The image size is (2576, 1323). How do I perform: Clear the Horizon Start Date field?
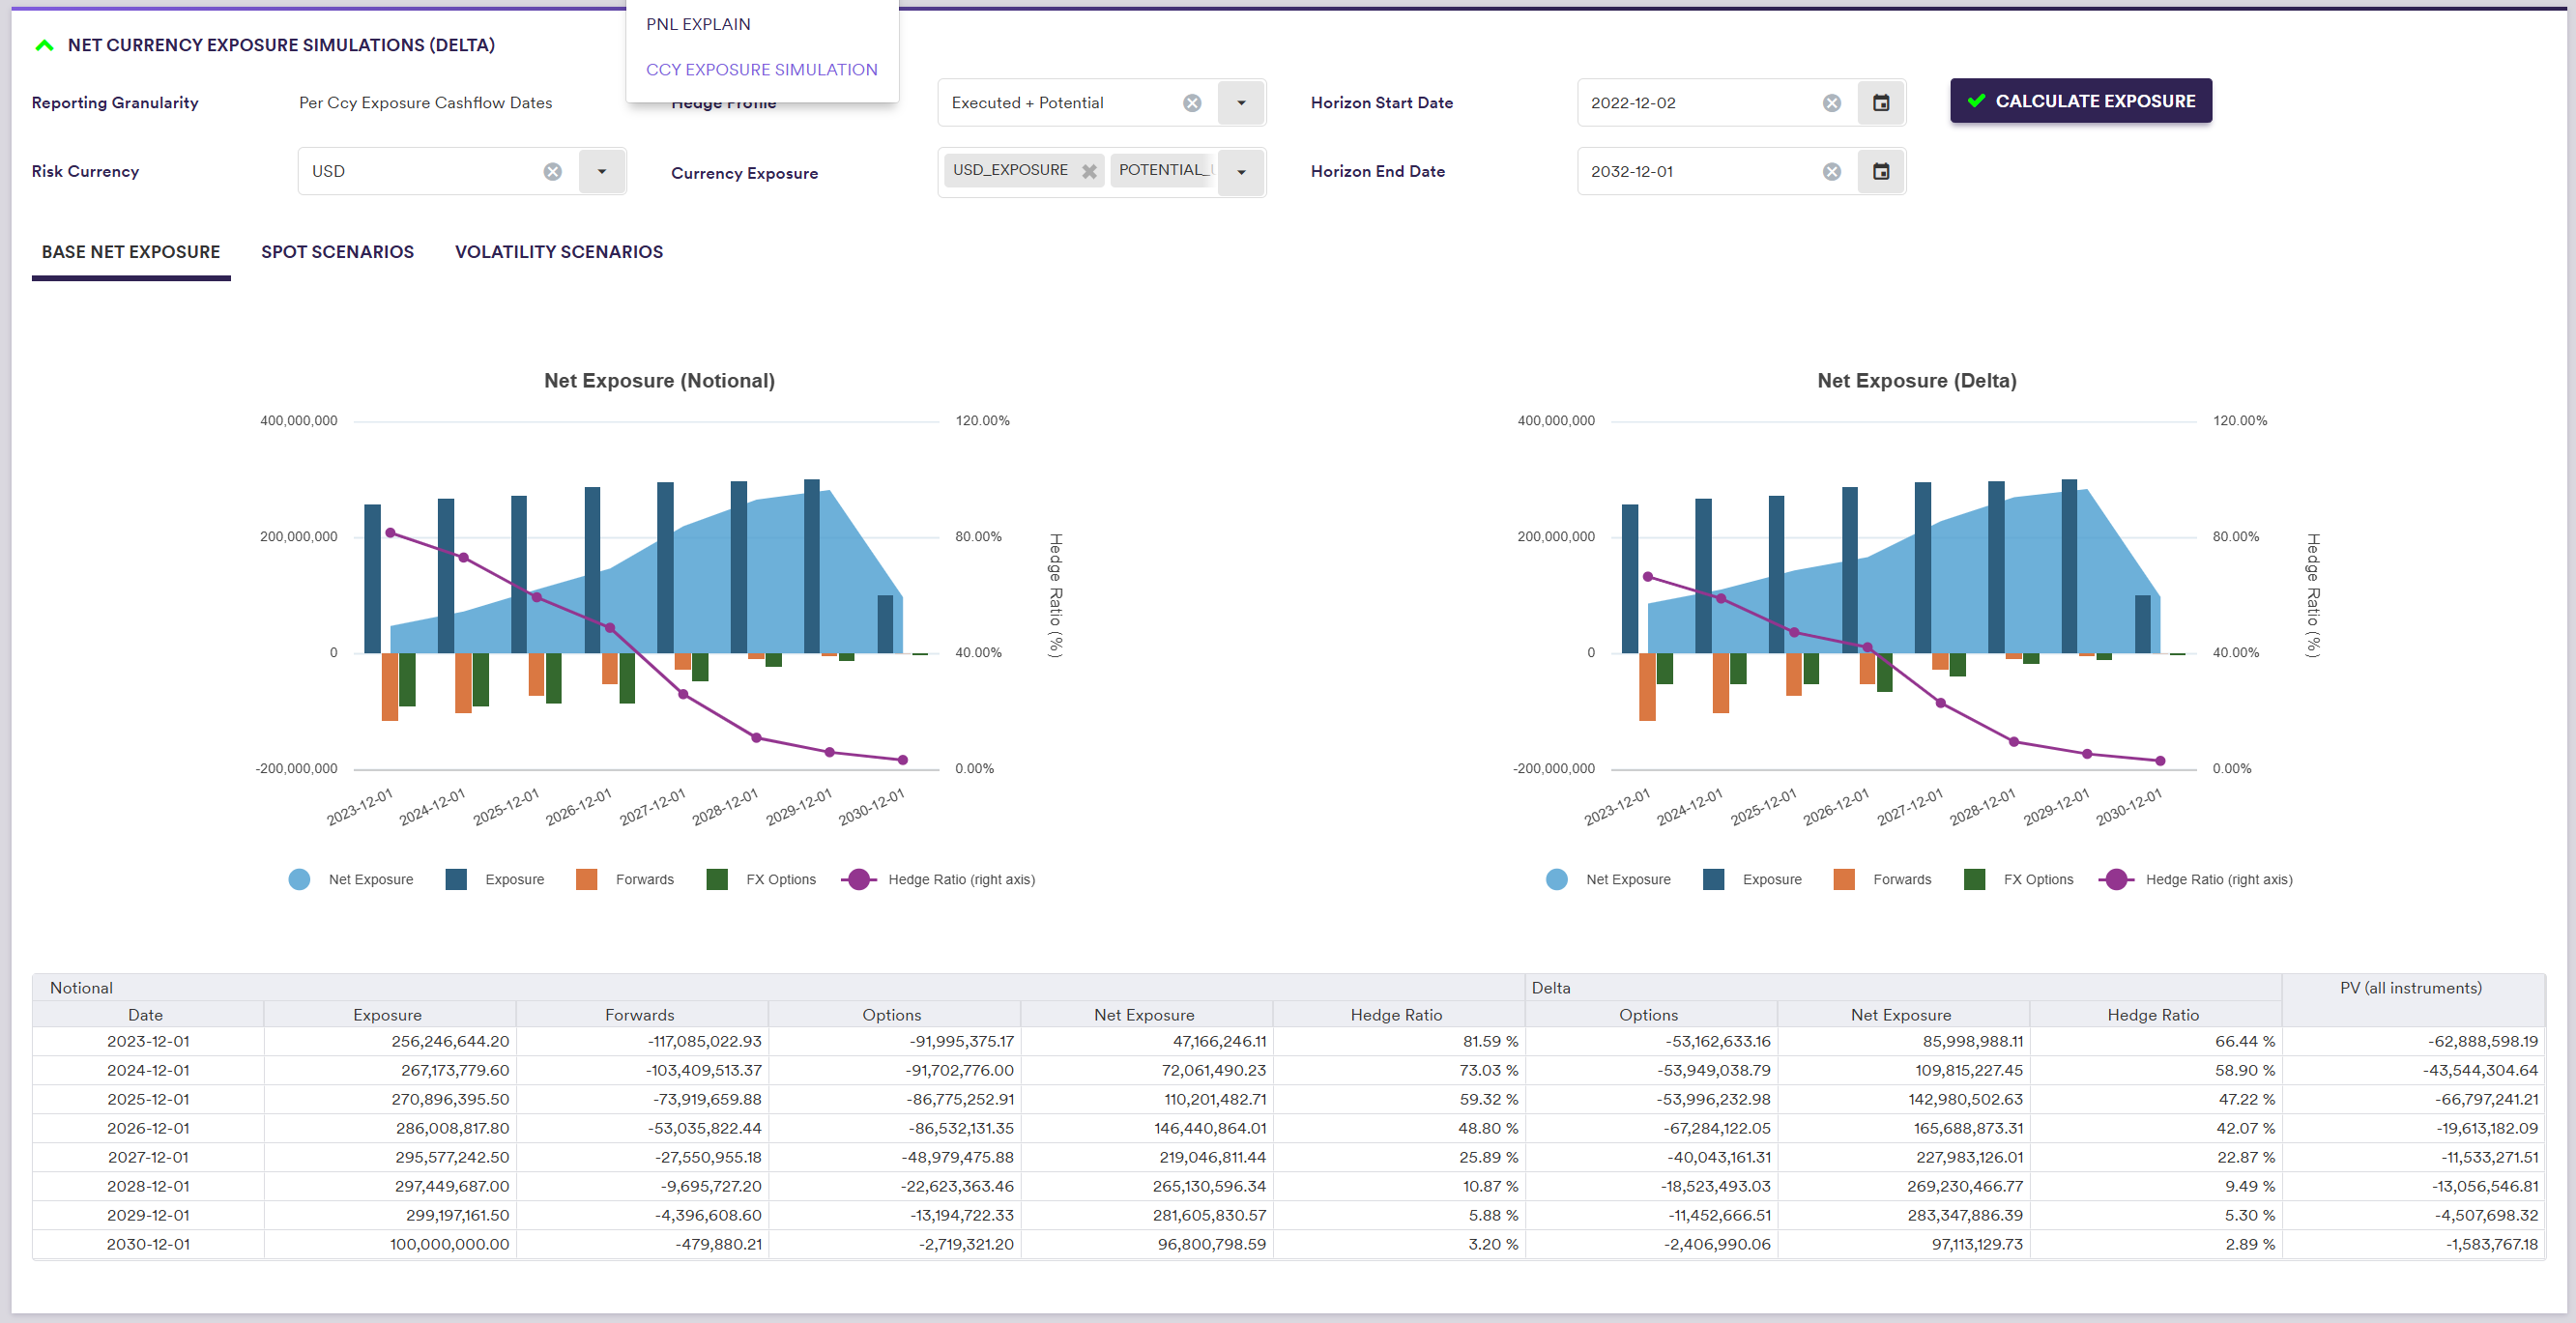click(x=1831, y=103)
